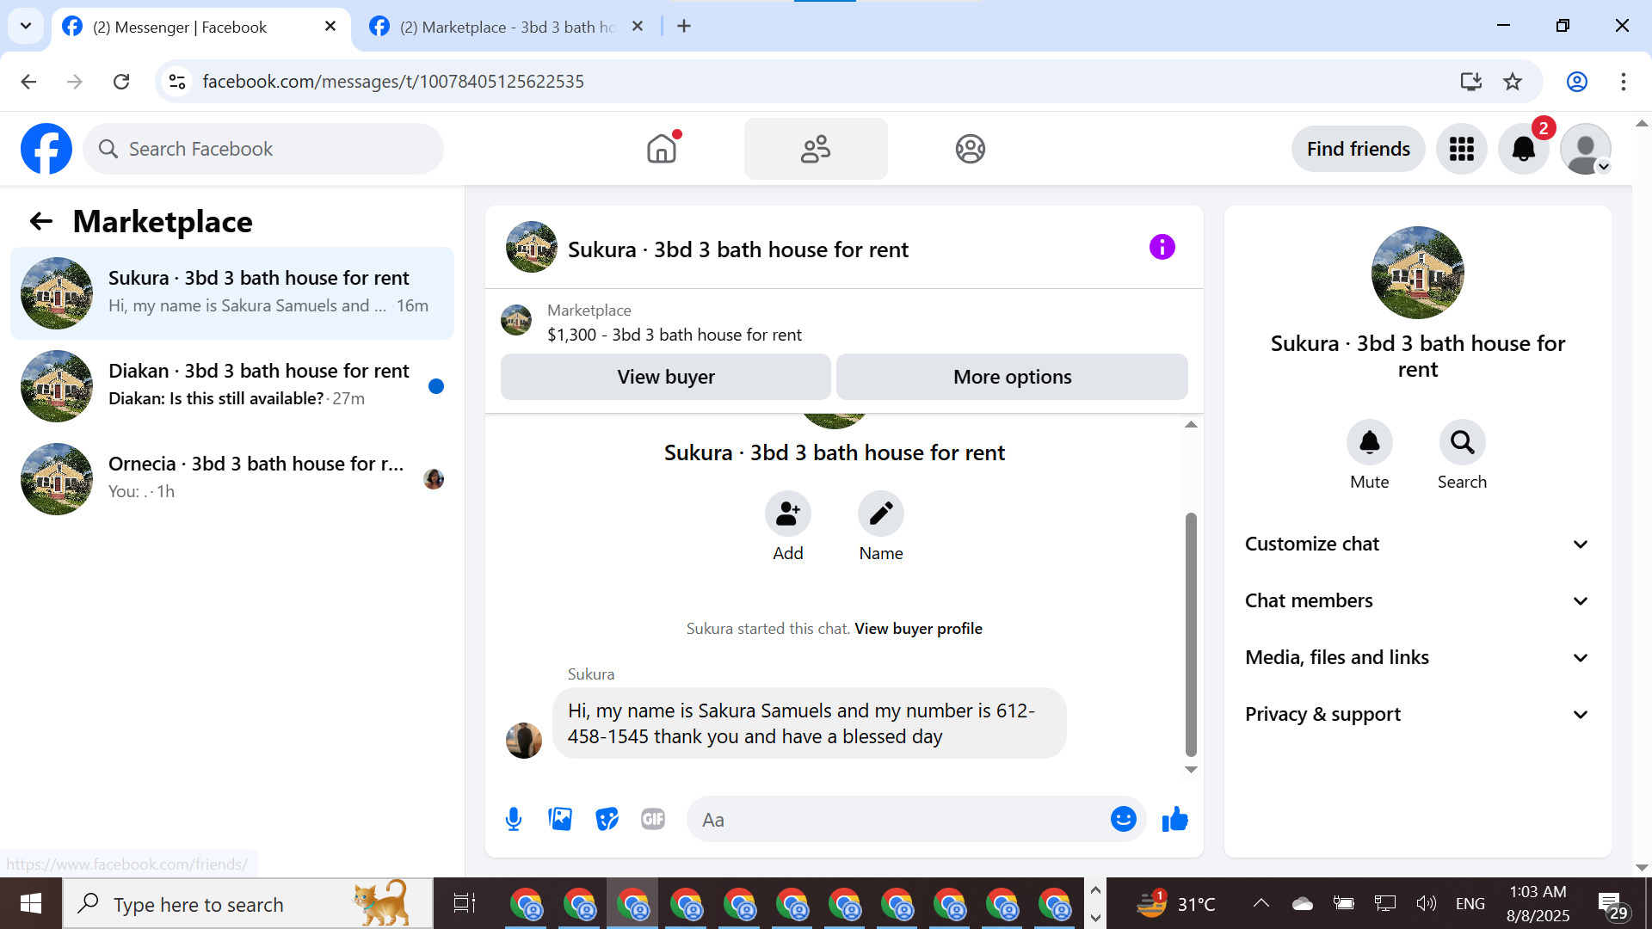Open the GIF picker
This screenshot has width=1652, height=929.
(653, 819)
